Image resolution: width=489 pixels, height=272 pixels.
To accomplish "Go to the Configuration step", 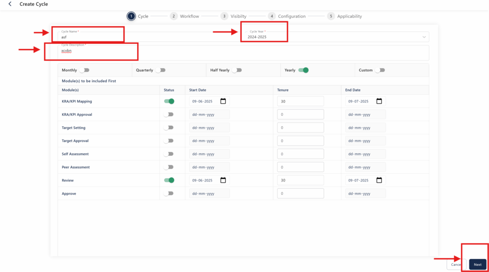I will tap(287, 16).
